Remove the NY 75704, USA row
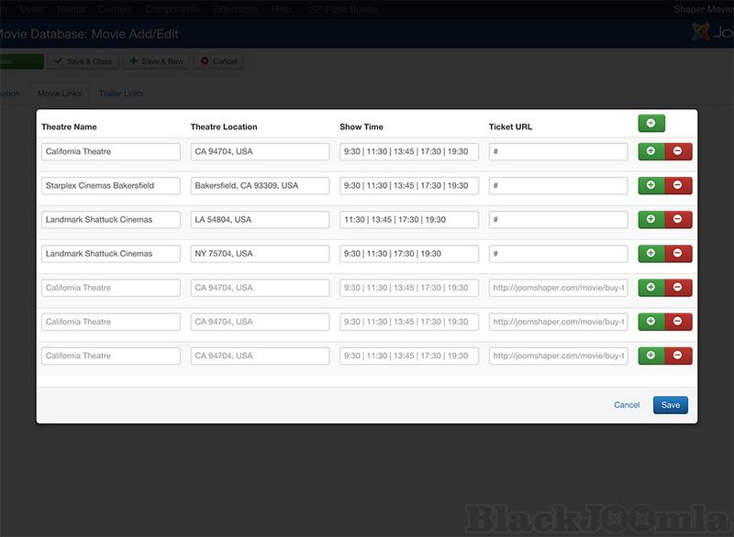Viewport: 734px width, 537px height. 678,253
